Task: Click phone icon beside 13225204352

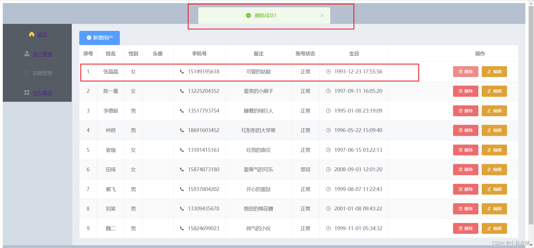Action: (182, 91)
